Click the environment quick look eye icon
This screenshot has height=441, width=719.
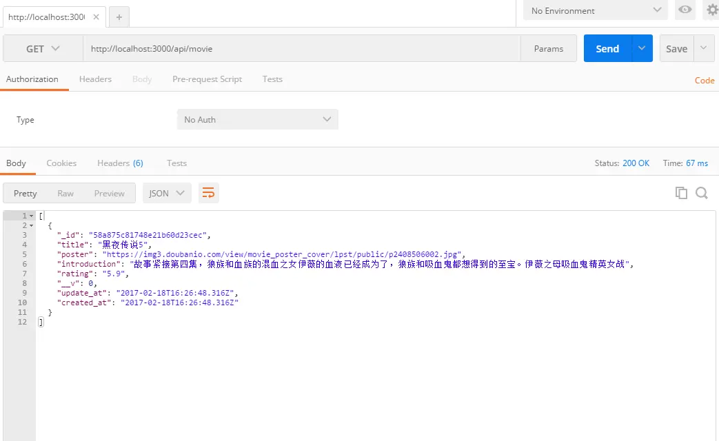tap(685, 10)
